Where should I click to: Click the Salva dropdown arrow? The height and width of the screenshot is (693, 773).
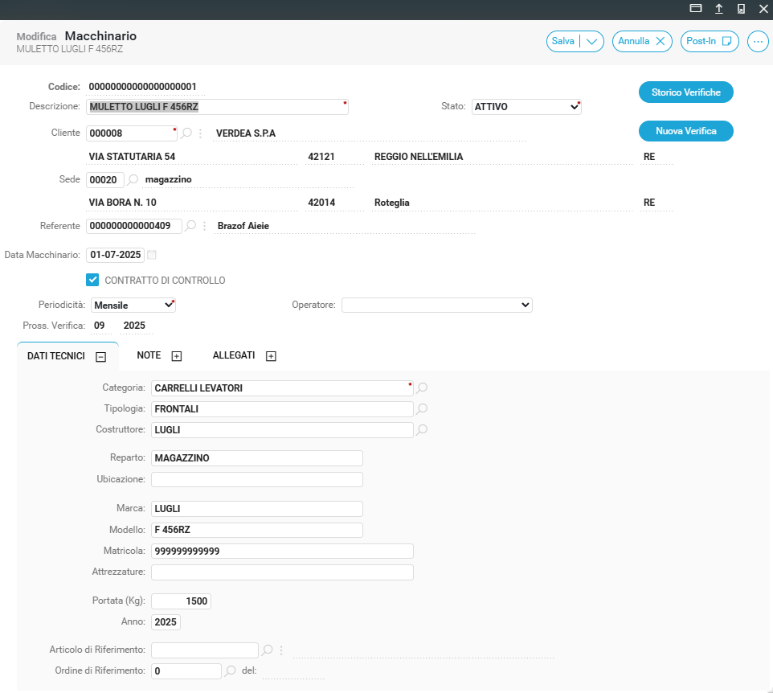coord(592,42)
